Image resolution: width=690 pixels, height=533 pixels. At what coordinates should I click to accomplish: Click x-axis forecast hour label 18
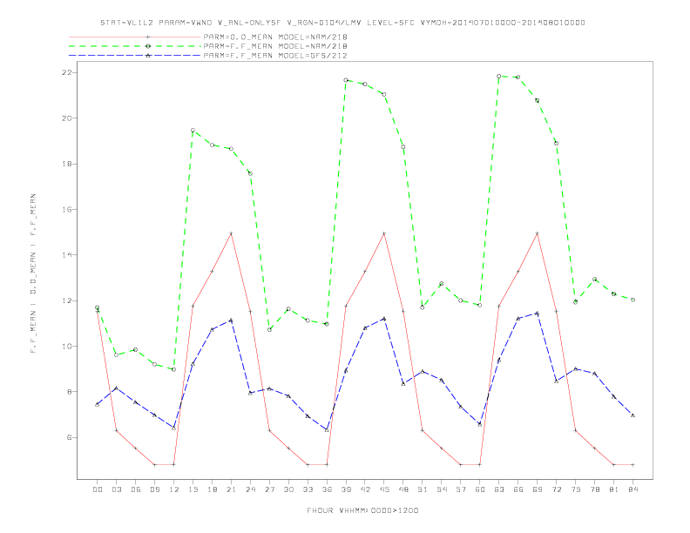point(212,489)
